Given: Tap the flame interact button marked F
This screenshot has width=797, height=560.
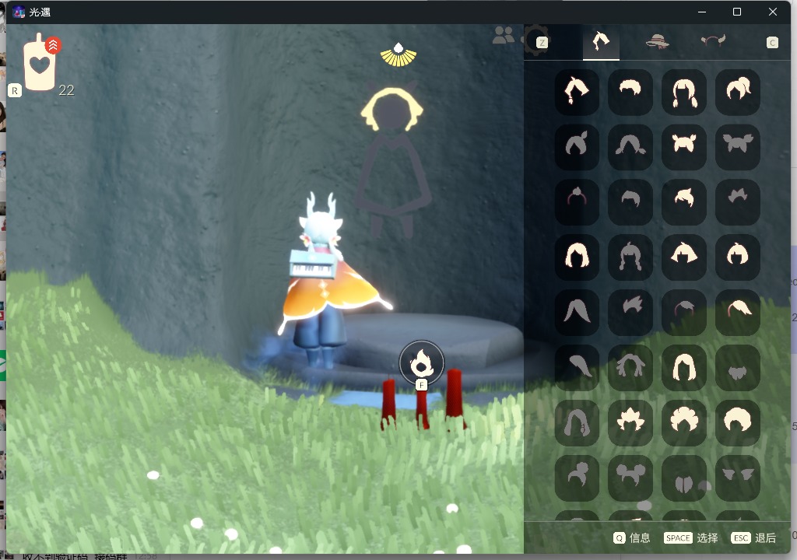Looking at the screenshot, I should click(421, 364).
